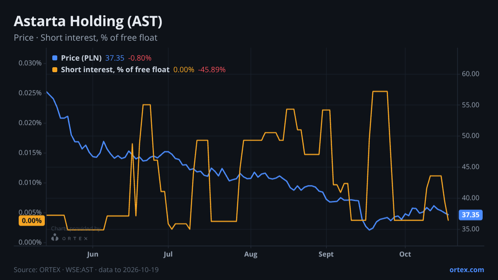Image resolution: width=498 pixels, height=280 pixels.
Task: Click the Sept x-axis label
Action: (326, 254)
